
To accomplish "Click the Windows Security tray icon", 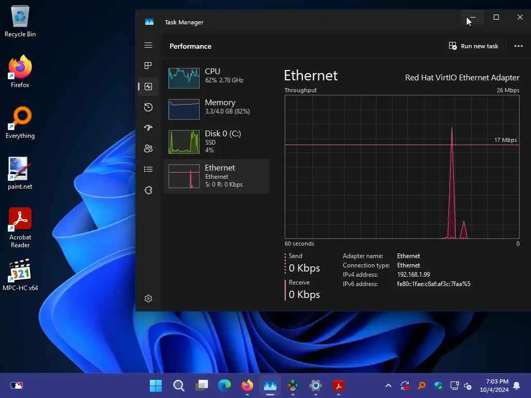I will click(x=438, y=386).
